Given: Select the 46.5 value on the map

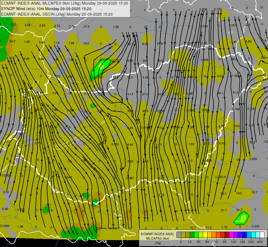Looking at the screenshot, I should point(145,111).
